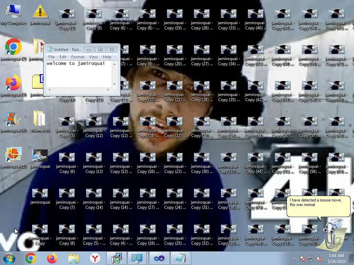Switch to the Notepad taskbar button

(x=181, y=258)
